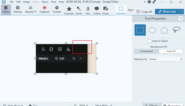Viewport: 185px width, 106px height.
Task: Open the Help menu
Action: click(x=61, y=2)
